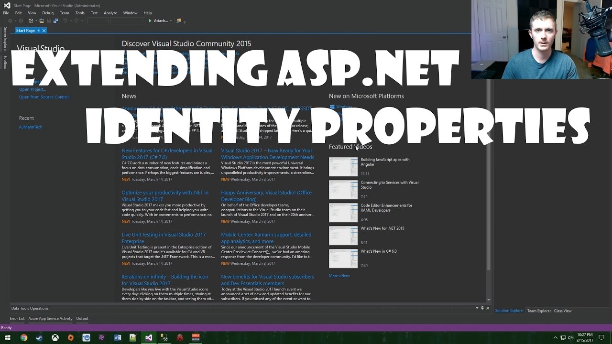The image size is (612, 344).
Task: Switch to the Class View tab
Action: coord(563,311)
